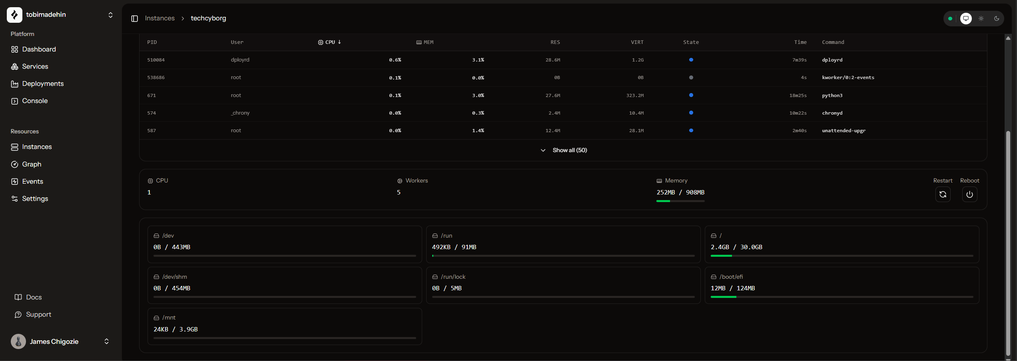Toggle the sidebar panel icon
This screenshot has height=361, width=1017.
click(x=135, y=18)
